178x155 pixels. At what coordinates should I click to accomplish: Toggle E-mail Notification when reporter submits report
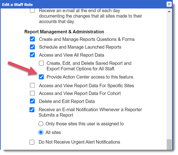tap(32, 110)
